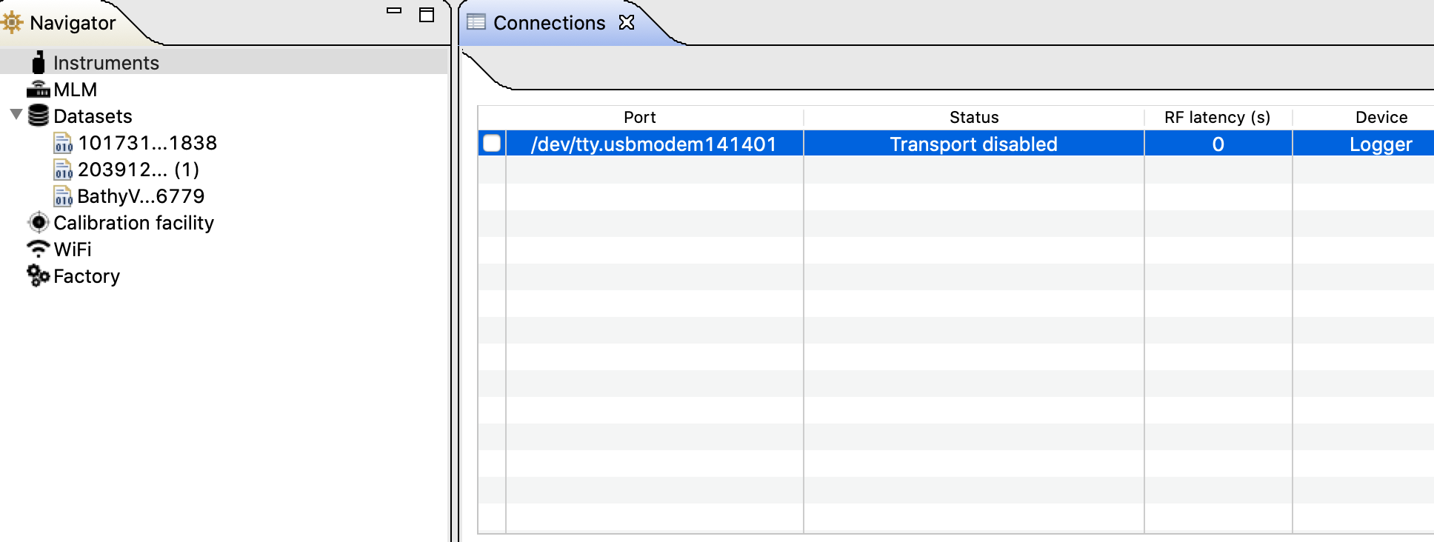
Task: Click the Instruments icon in Navigator
Action: click(39, 62)
